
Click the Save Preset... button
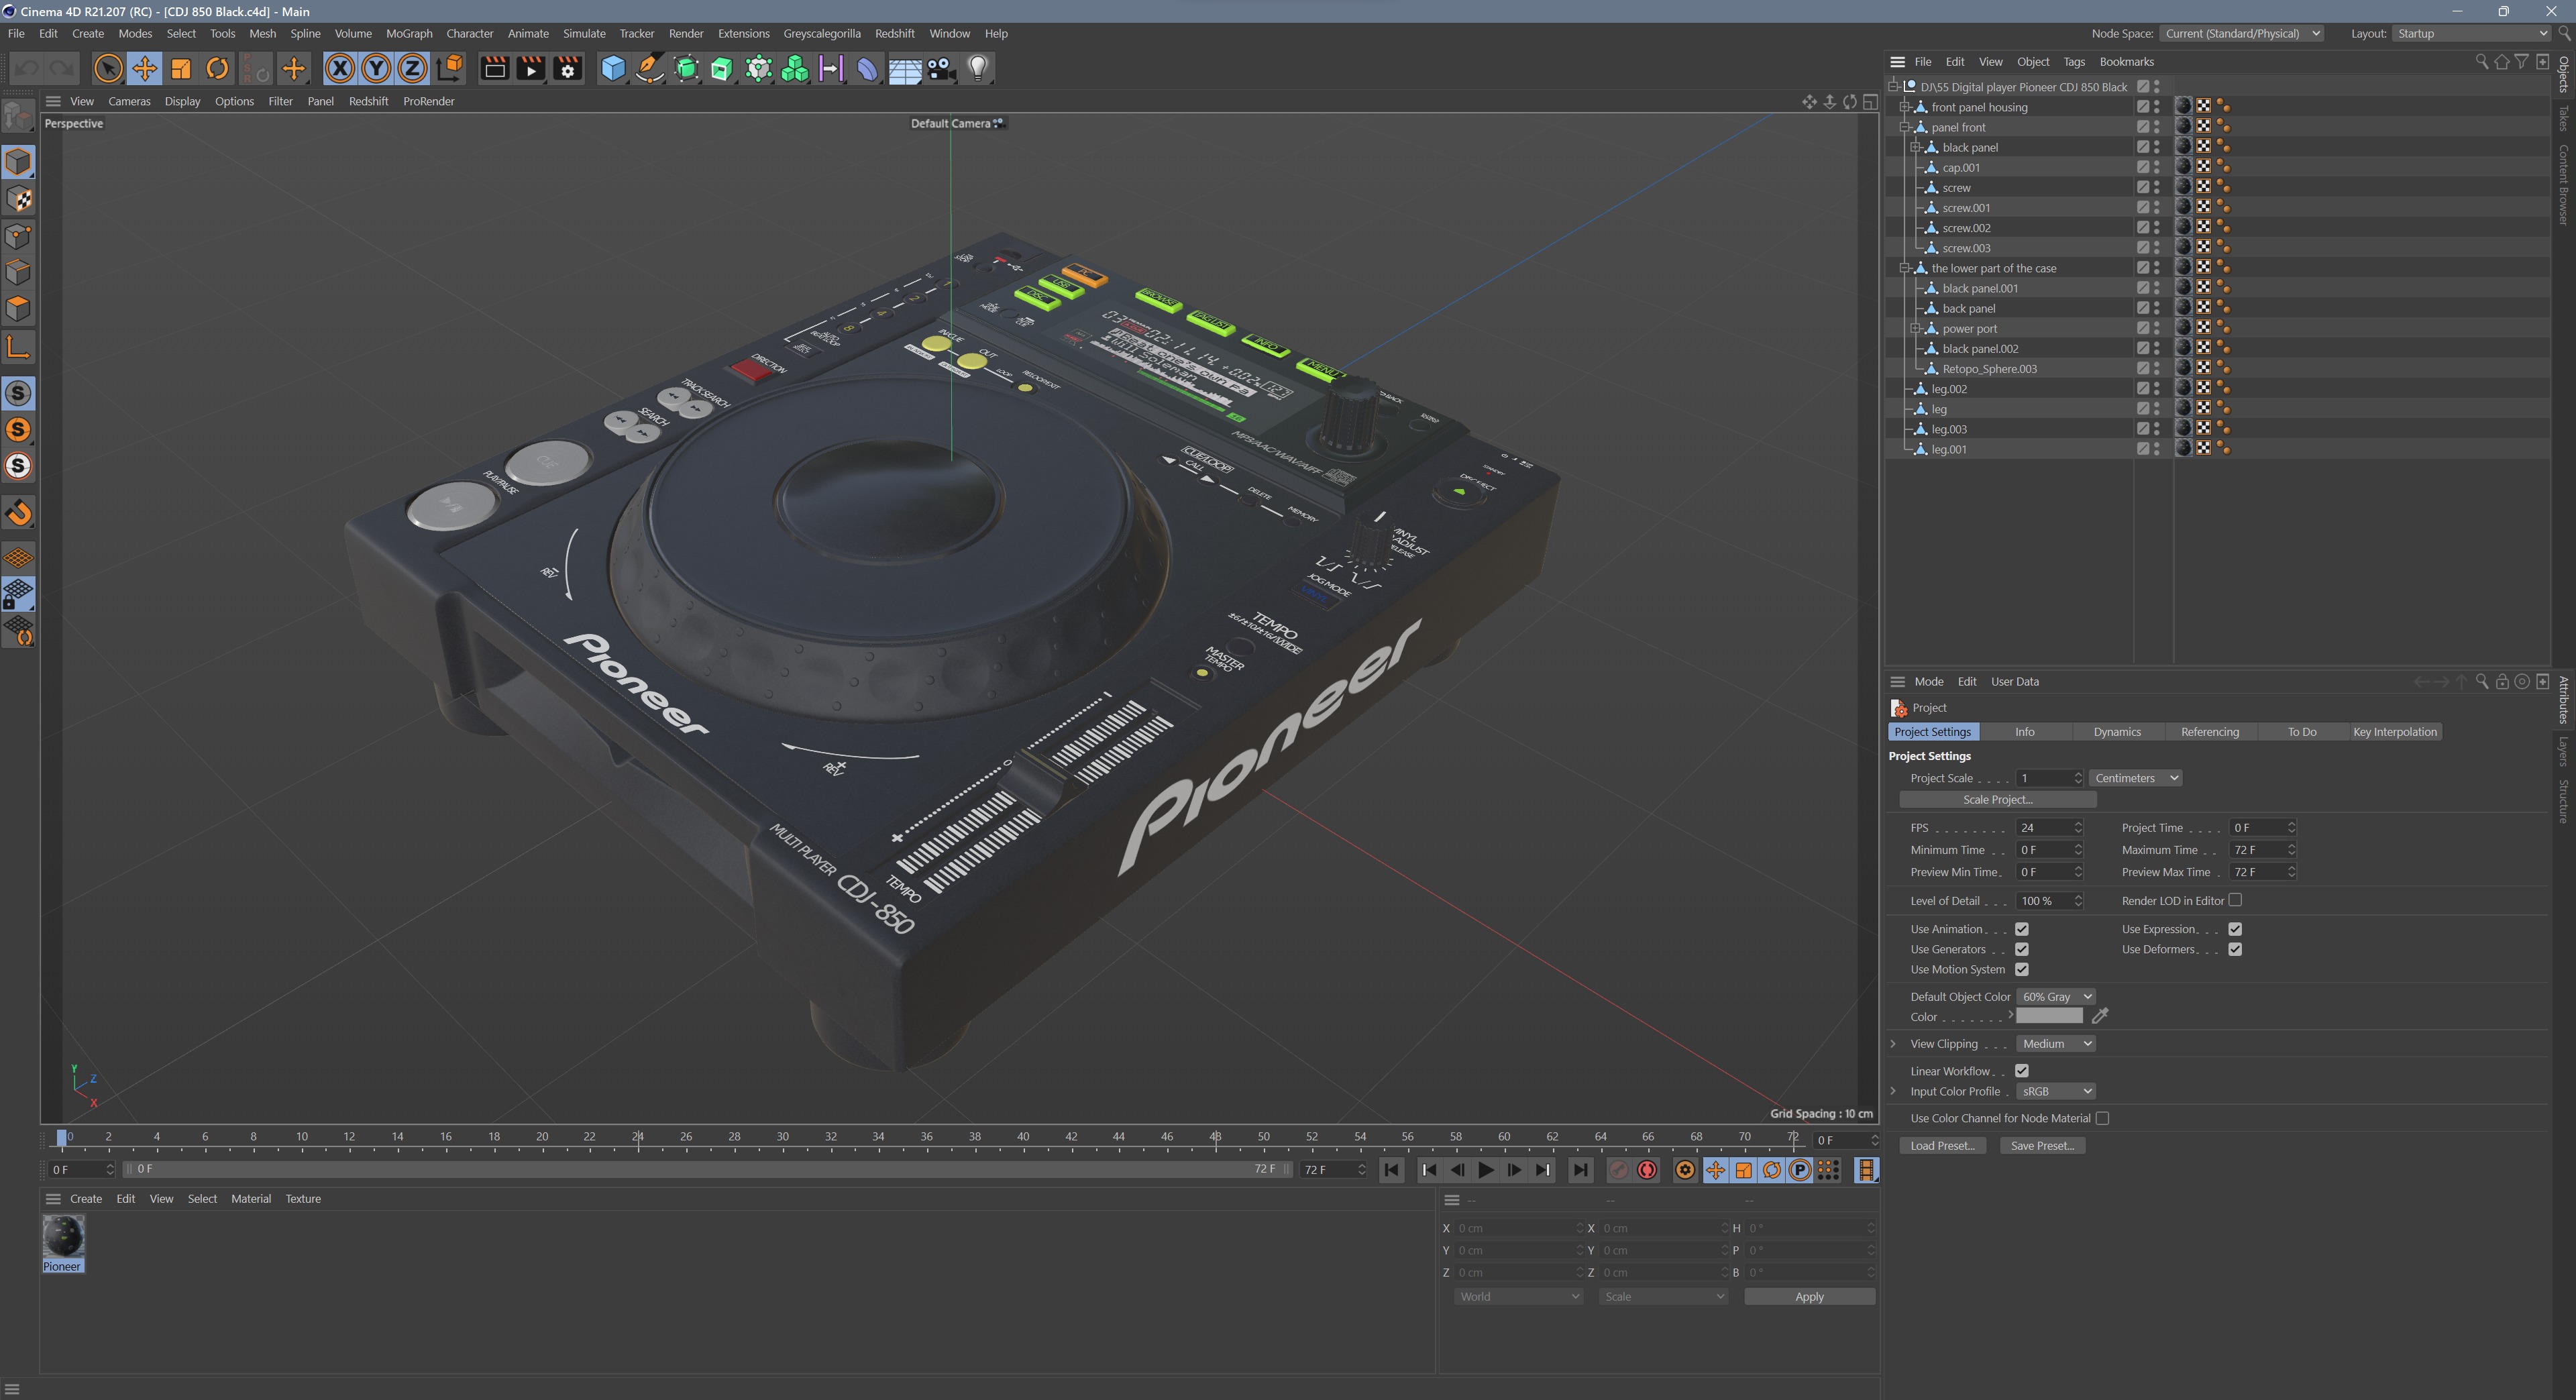coord(2042,1146)
